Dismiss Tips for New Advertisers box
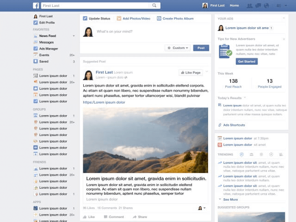 coord(284,39)
